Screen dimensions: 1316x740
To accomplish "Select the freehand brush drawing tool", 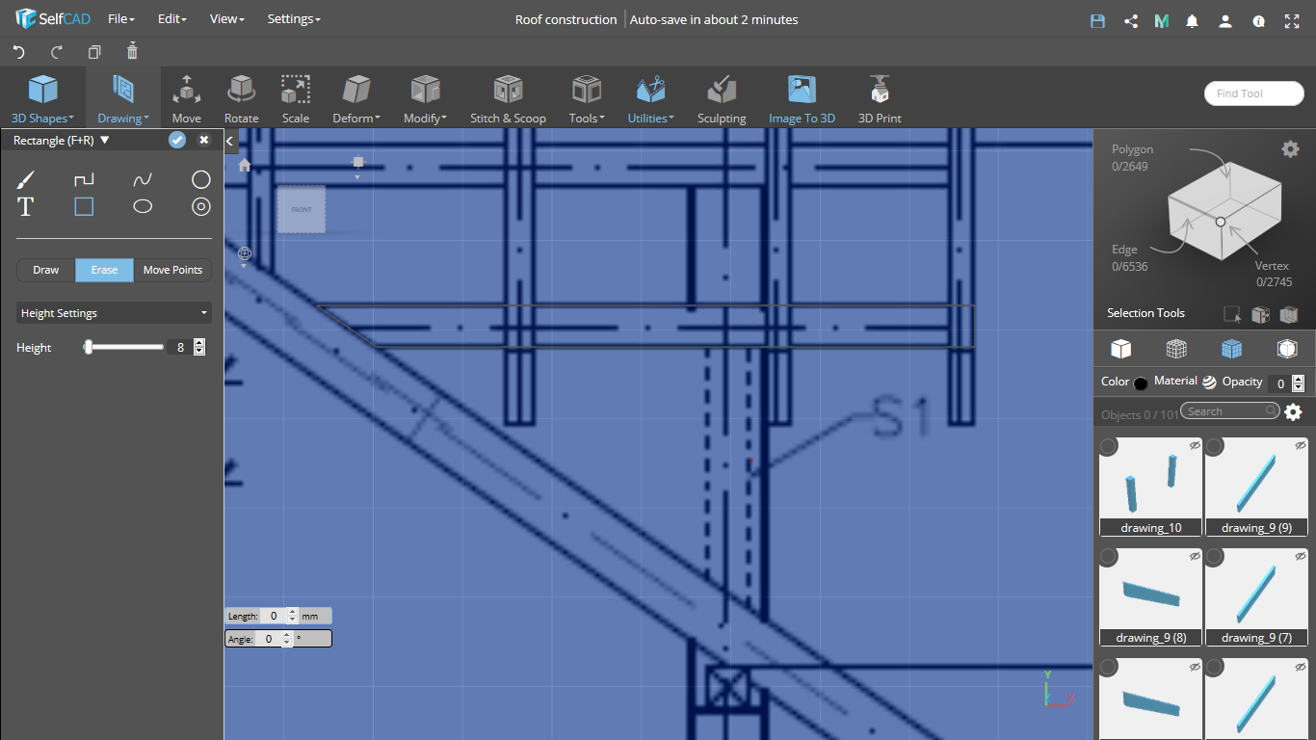I will click(x=26, y=180).
